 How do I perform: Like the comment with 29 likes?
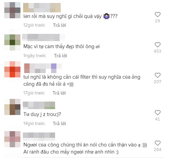pyautogui.click(x=157, y=15)
